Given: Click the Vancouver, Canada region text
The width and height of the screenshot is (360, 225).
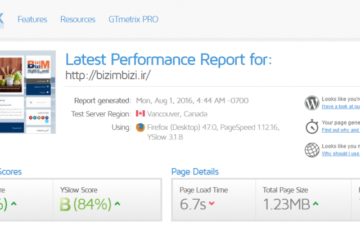Looking at the screenshot, I should click(x=177, y=114).
